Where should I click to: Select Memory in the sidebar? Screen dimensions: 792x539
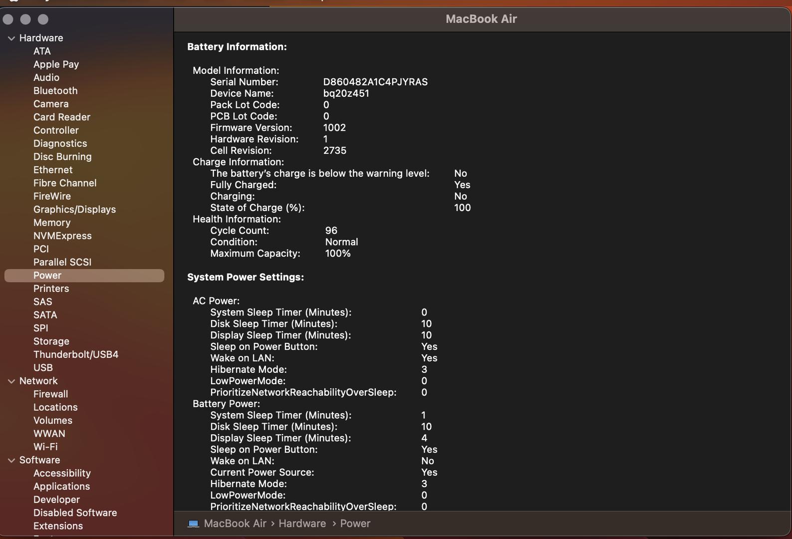click(x=52, y=223)
